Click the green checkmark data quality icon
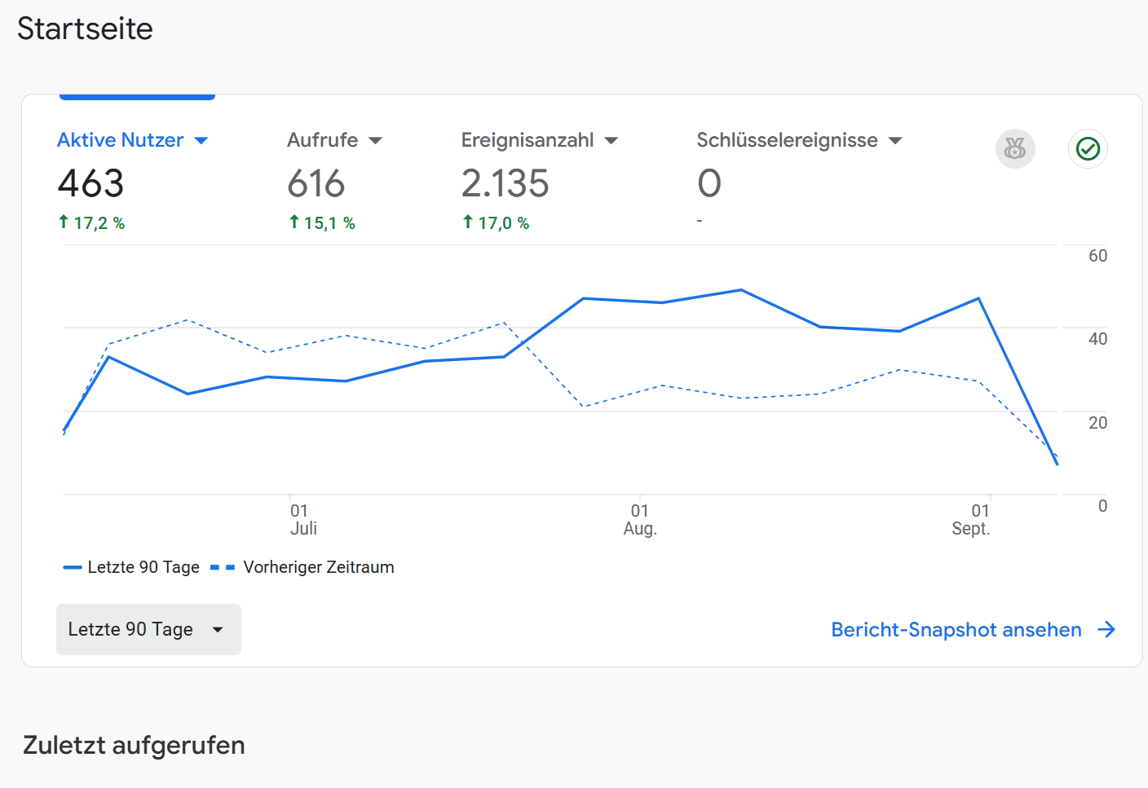Viewport: 1148px width, 788px height. click(1088, 149)
